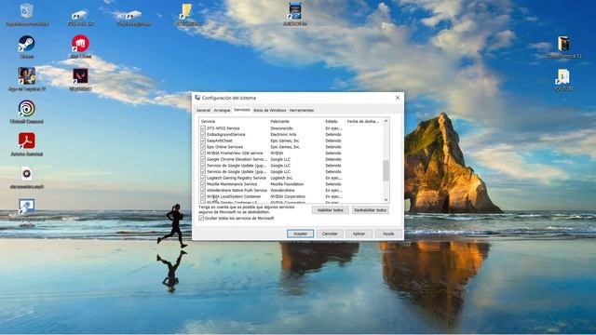Uncheck the EABackgroundService checkbox
Viewport: 596px width, 335px height.
click(x=203, y=134)
